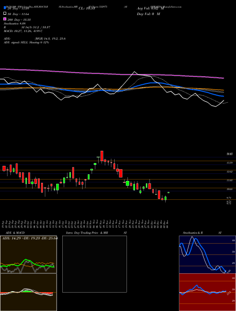This screenshot has height=311, width=236.
Task: Select the '200 Day = 13.53' legend text
Action: click(19, 20)
